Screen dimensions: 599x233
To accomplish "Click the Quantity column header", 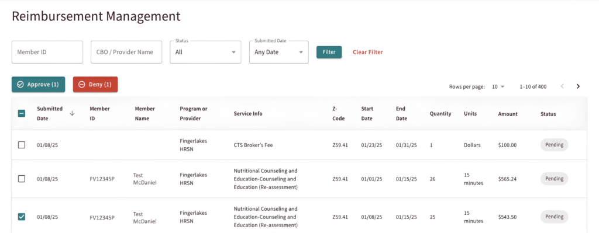I will tap(440, 114).
